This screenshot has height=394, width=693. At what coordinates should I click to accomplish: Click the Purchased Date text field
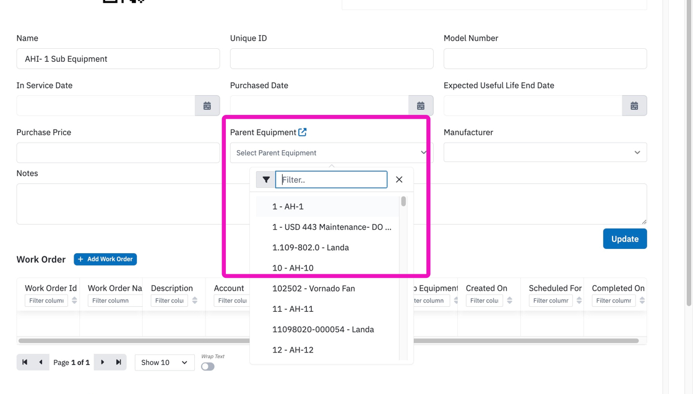319,106
